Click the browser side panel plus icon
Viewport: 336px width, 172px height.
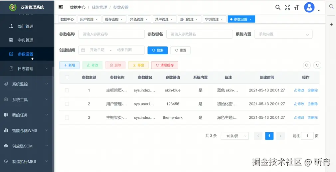coord(331,24)
